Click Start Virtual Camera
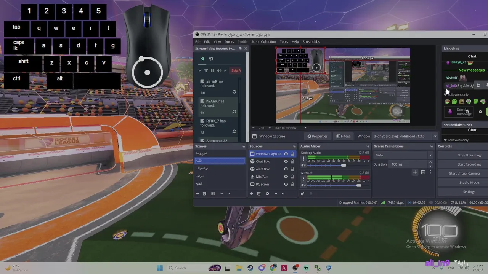 [x=464, y=174]
